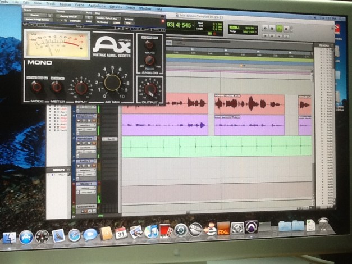Click the Input gain knob
Image resolution: width=352 pixels, height=264 pixels.
pos(81,88)
